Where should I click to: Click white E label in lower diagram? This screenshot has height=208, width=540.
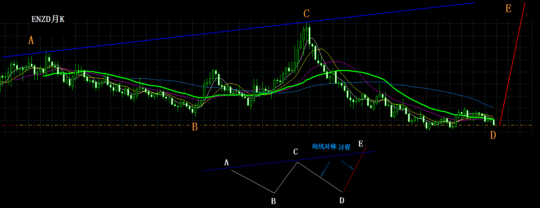pos(361,144)
